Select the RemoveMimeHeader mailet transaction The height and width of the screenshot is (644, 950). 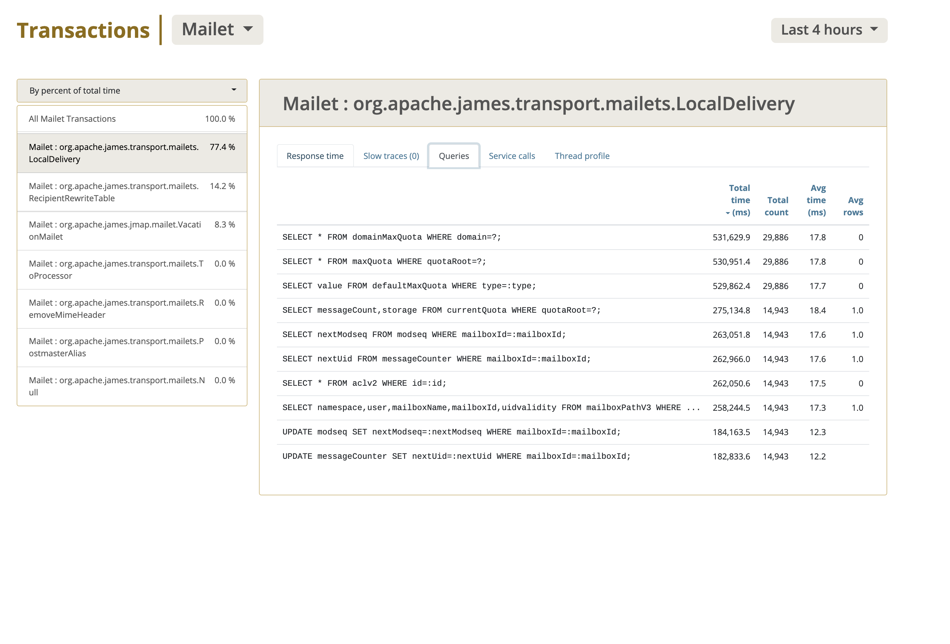click(132, 309)
